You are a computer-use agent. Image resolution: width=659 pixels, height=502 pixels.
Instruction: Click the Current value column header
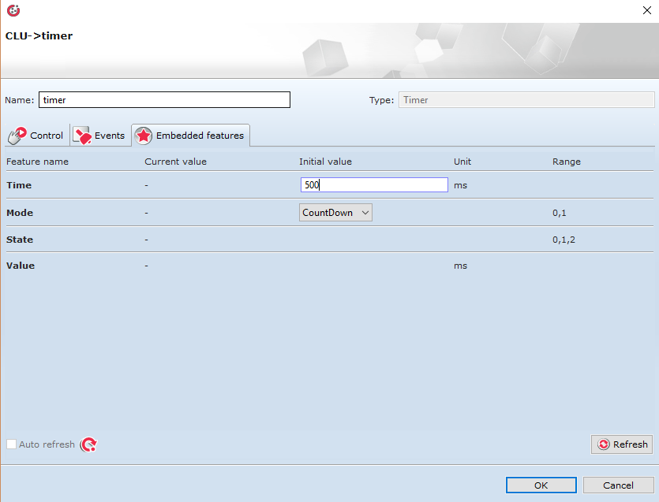[x=175, y=162]
